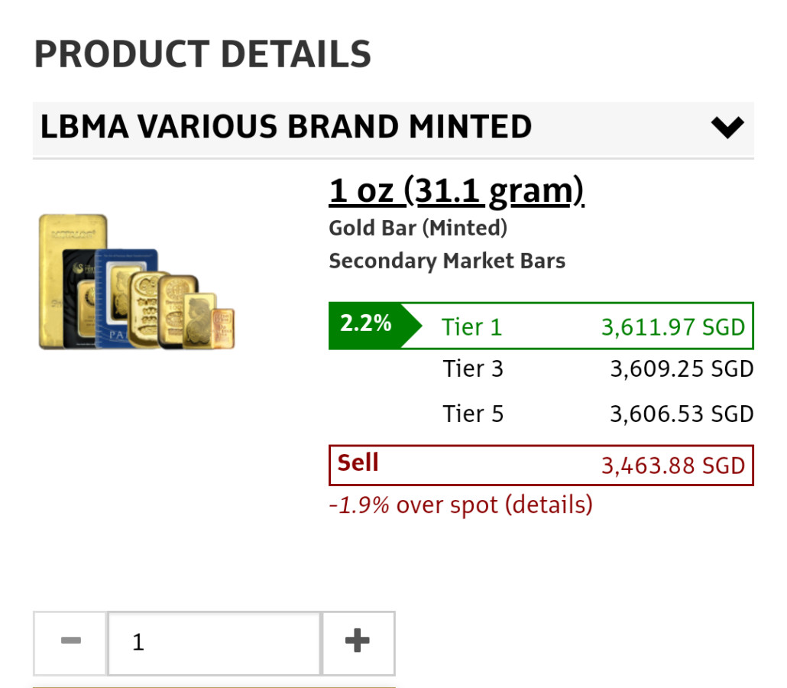This screenshot has width=787, height=688.
Task: Click the green 2.2% premium badge
Action: (366, 324)
